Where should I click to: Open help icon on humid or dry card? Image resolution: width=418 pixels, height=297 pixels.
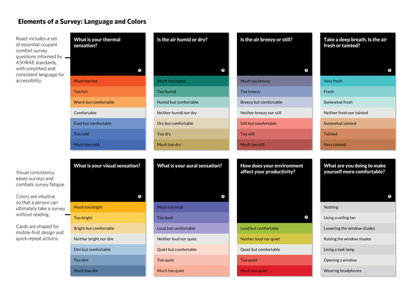pos(223,70)
